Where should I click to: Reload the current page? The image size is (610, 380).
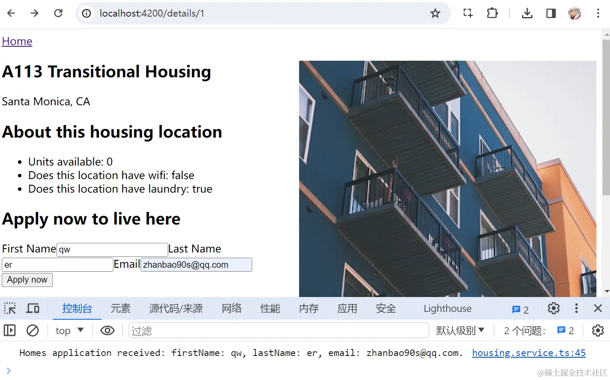(x=58, y=13)
